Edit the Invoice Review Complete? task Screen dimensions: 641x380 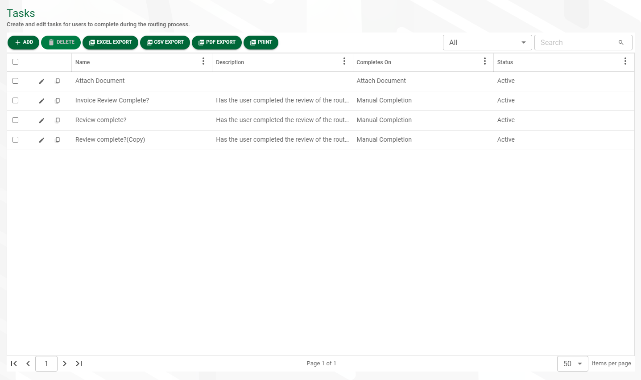[41, 101]
